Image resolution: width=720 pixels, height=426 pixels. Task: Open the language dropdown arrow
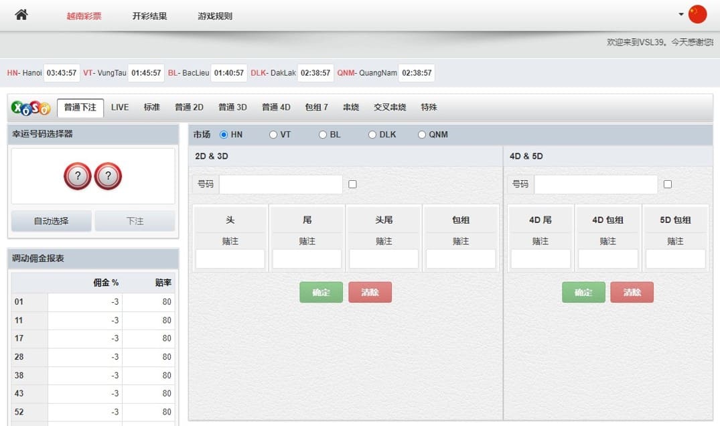681,14
